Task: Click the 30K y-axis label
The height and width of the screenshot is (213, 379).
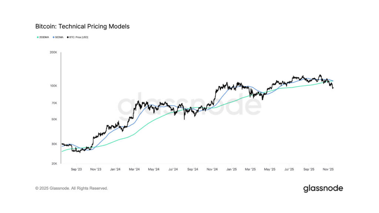Action: 54,144
